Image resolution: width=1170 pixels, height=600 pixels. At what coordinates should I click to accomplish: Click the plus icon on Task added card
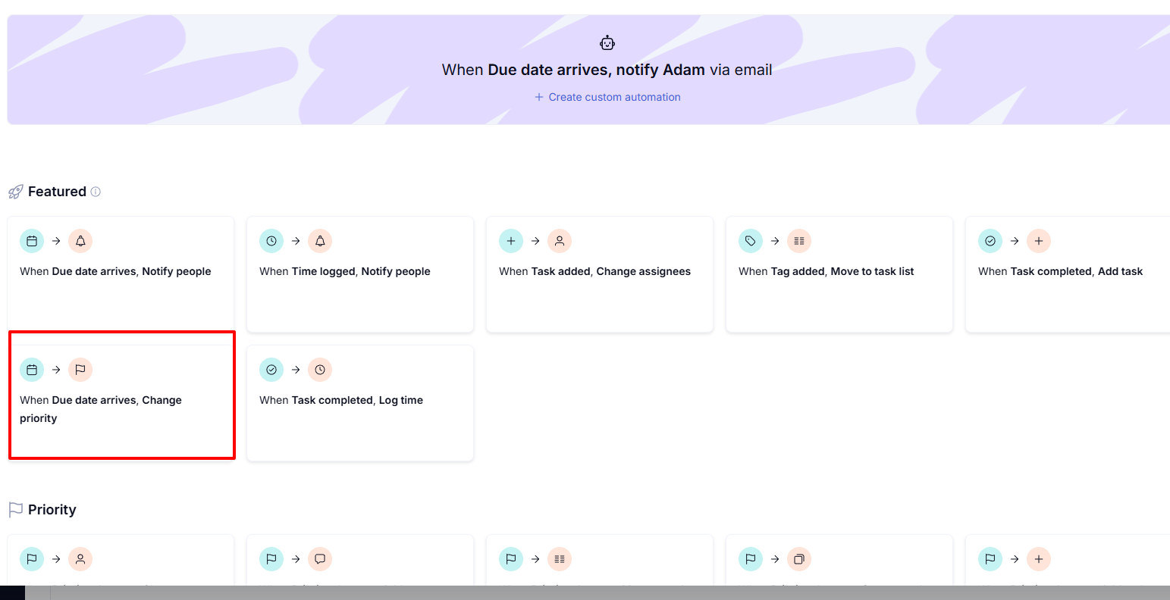coord(510,240)
